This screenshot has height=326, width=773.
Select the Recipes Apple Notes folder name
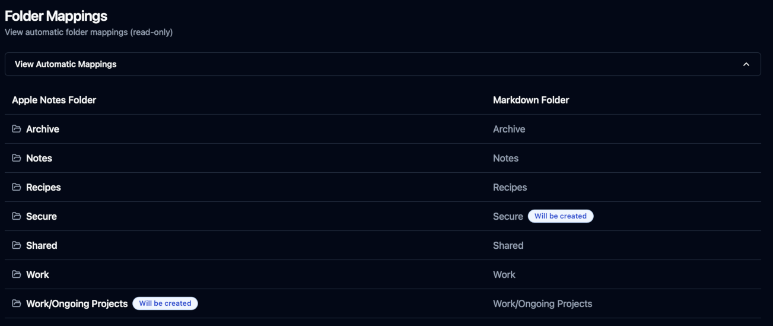click(x=43, y=187)
